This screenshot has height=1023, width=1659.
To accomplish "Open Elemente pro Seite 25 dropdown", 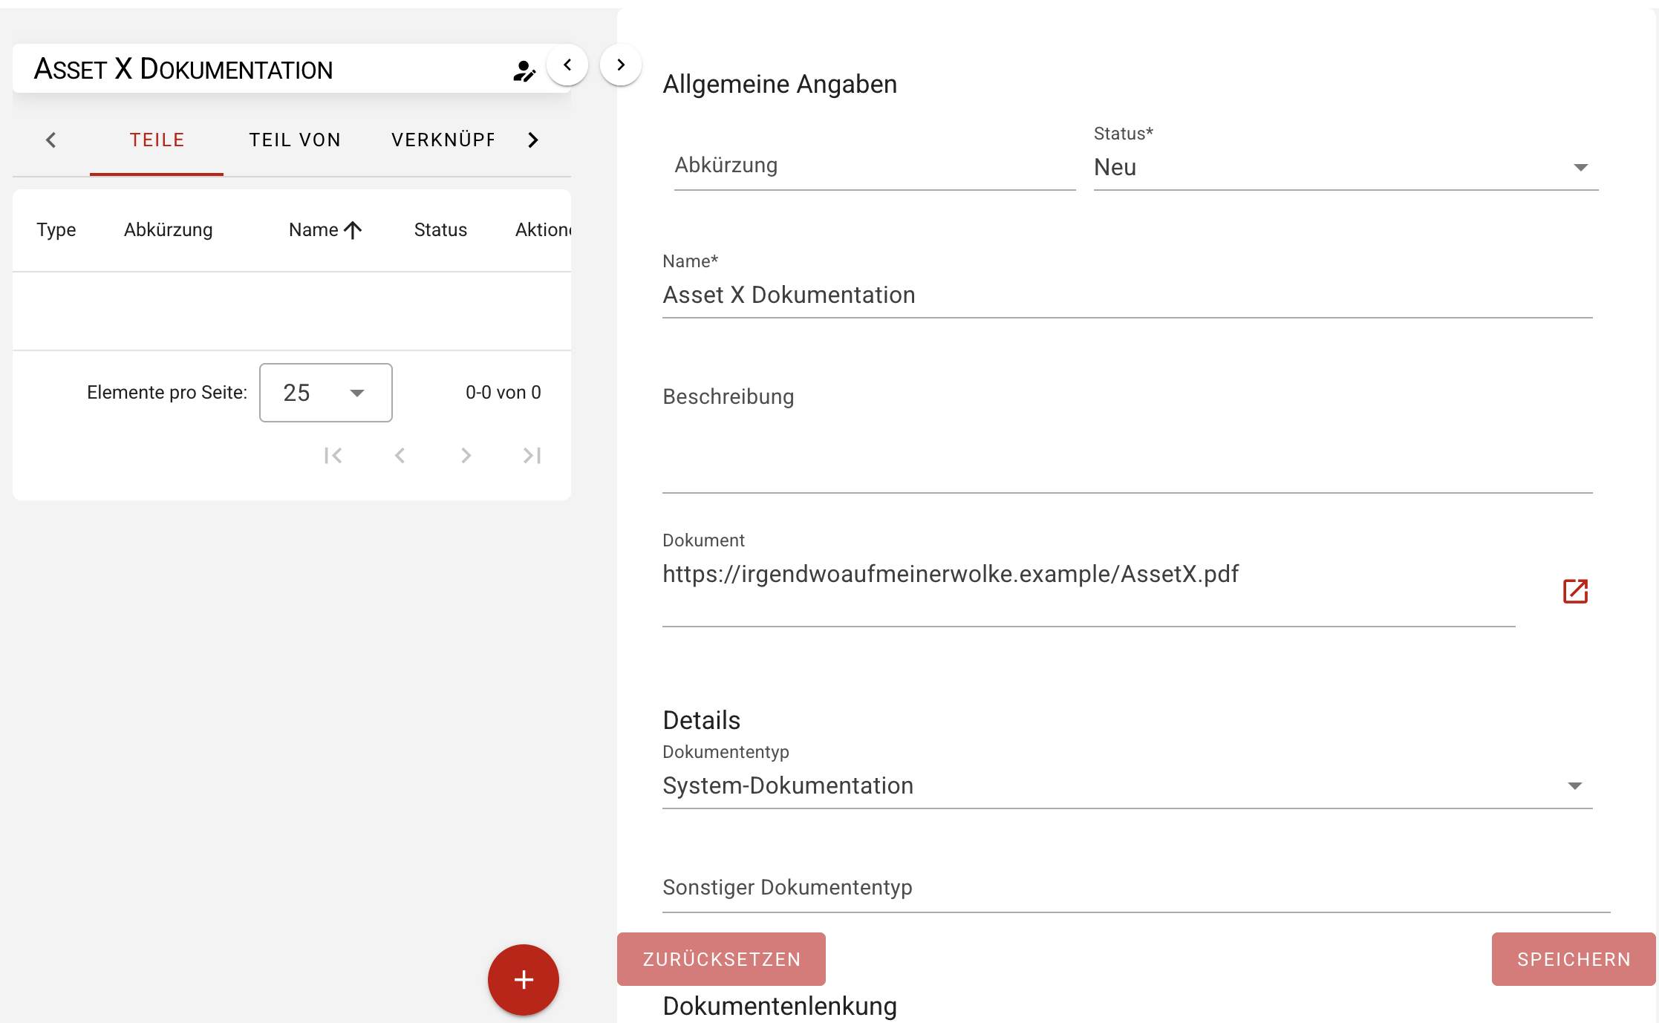I will [x=325, y=393].
